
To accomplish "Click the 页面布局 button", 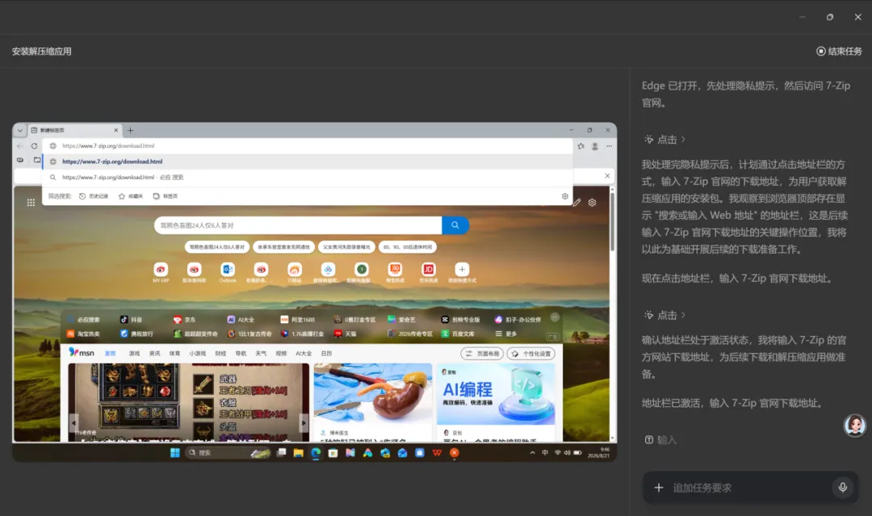I will pyautogui.click(x=482, y=354).
